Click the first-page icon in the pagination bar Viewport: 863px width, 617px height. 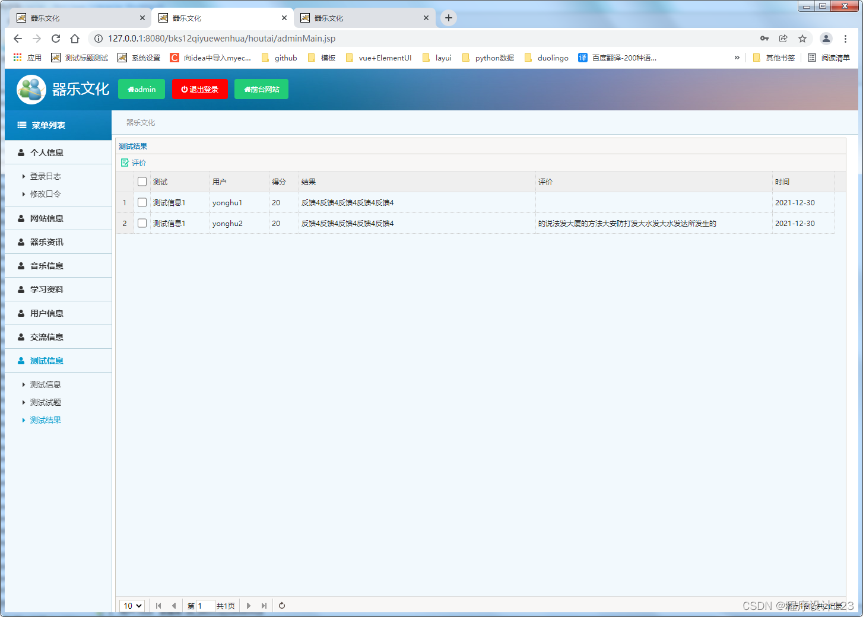coord(158,606)
